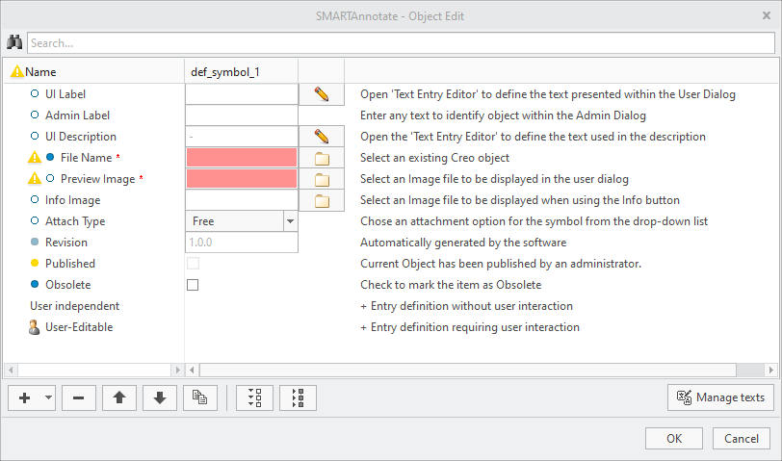
Task: Select the Obsolete row label
Action: point(68,285)
